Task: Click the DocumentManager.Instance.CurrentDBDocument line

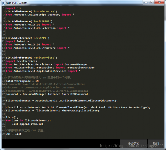Action: (x=48, y=94)
